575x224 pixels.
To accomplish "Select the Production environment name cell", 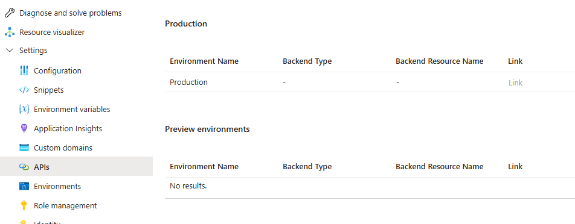I will (x=188, y=82).
